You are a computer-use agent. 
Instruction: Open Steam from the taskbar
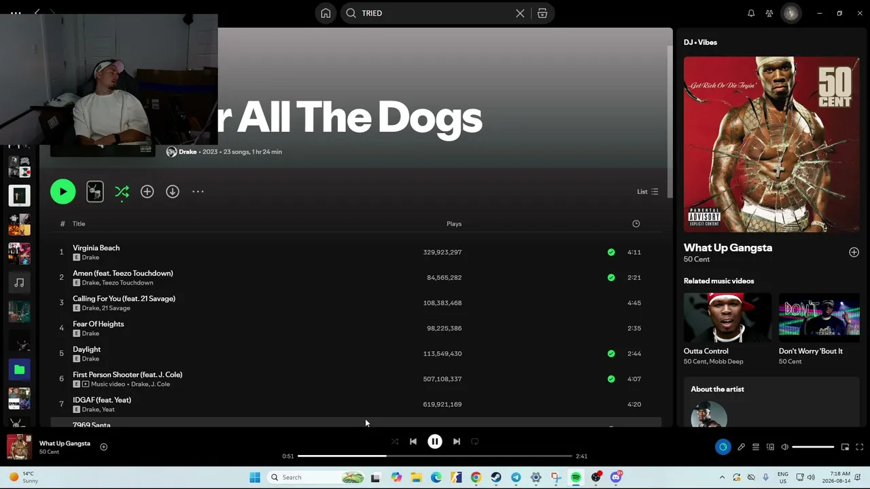496,477
